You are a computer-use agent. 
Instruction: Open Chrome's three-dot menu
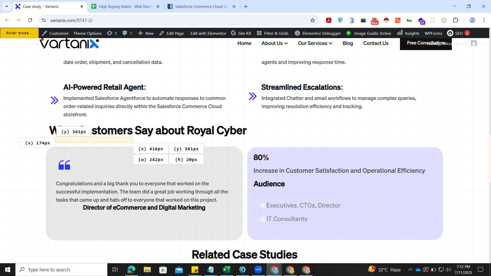[484, 20]
